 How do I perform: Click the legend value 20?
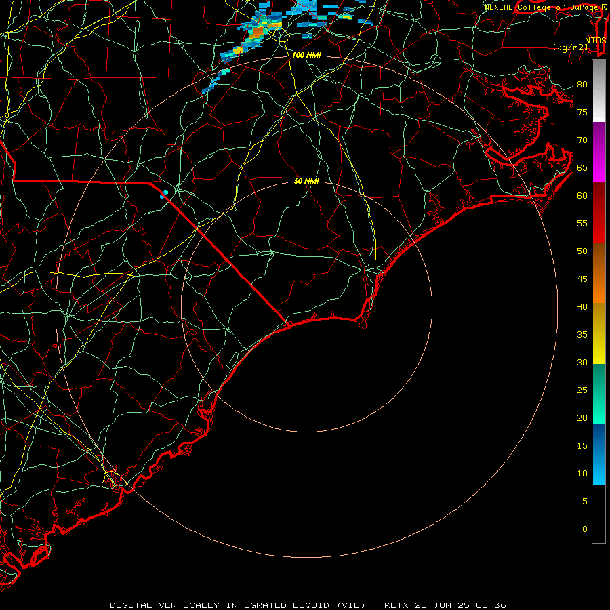pos(582,418)
